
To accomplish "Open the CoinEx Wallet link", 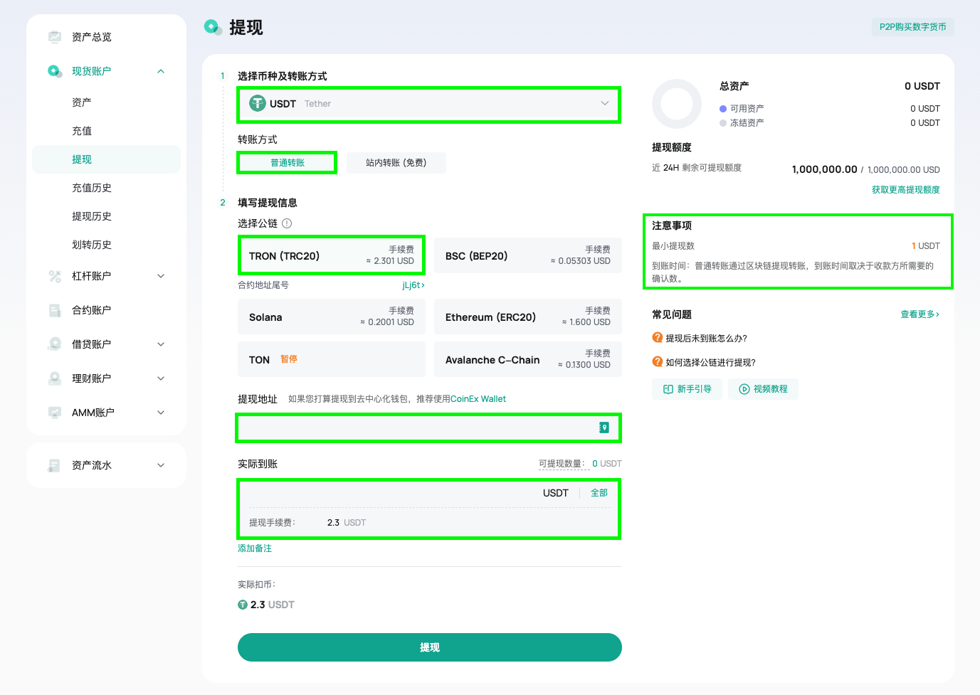I will tap(478, 399).
